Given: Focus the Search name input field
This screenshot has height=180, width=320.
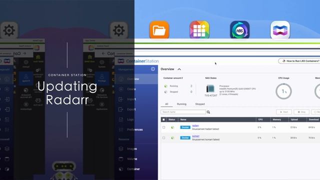Looking at the screenshot, I should (x=183, y=112).
